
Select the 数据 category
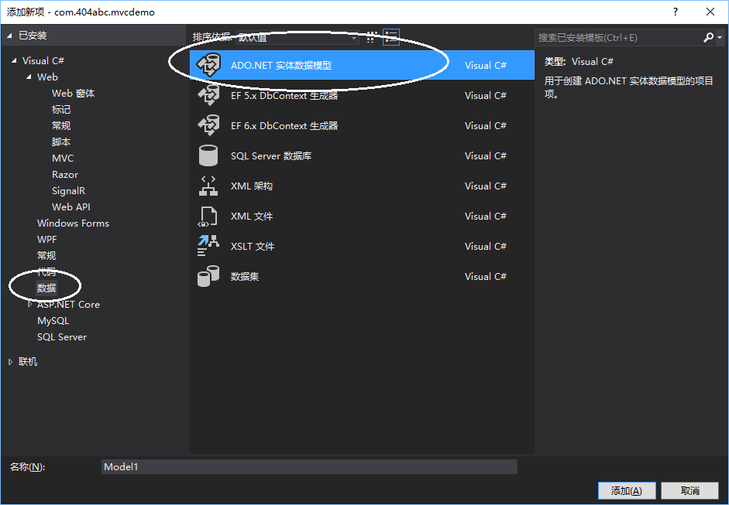pos(46,288)
